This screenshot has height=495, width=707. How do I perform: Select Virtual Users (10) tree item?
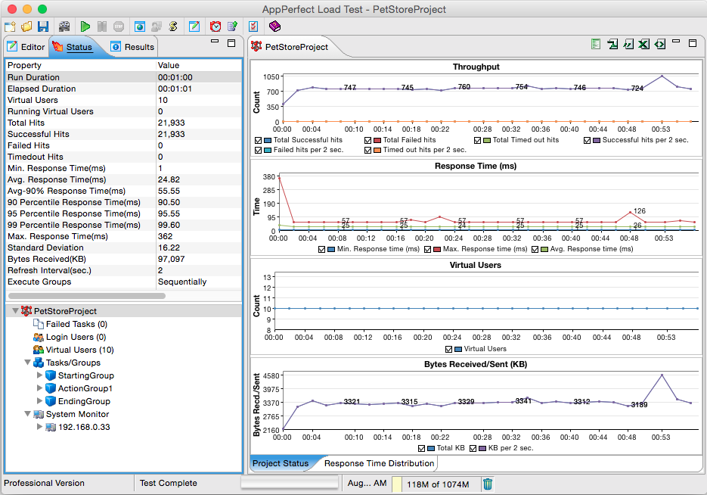pos(73,350)
